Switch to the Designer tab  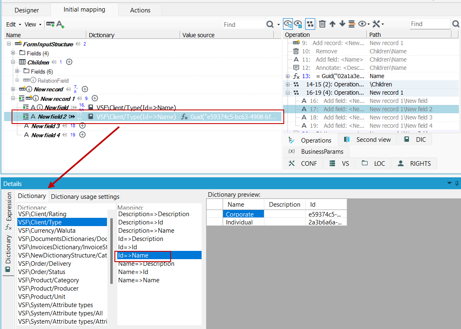click(27, 10)
